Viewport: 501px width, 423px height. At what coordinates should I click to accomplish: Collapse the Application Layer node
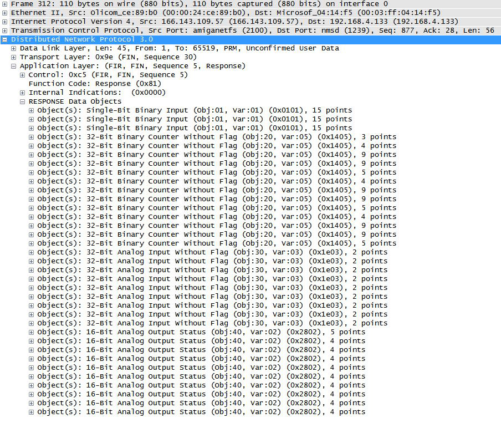tap(13, 66)
